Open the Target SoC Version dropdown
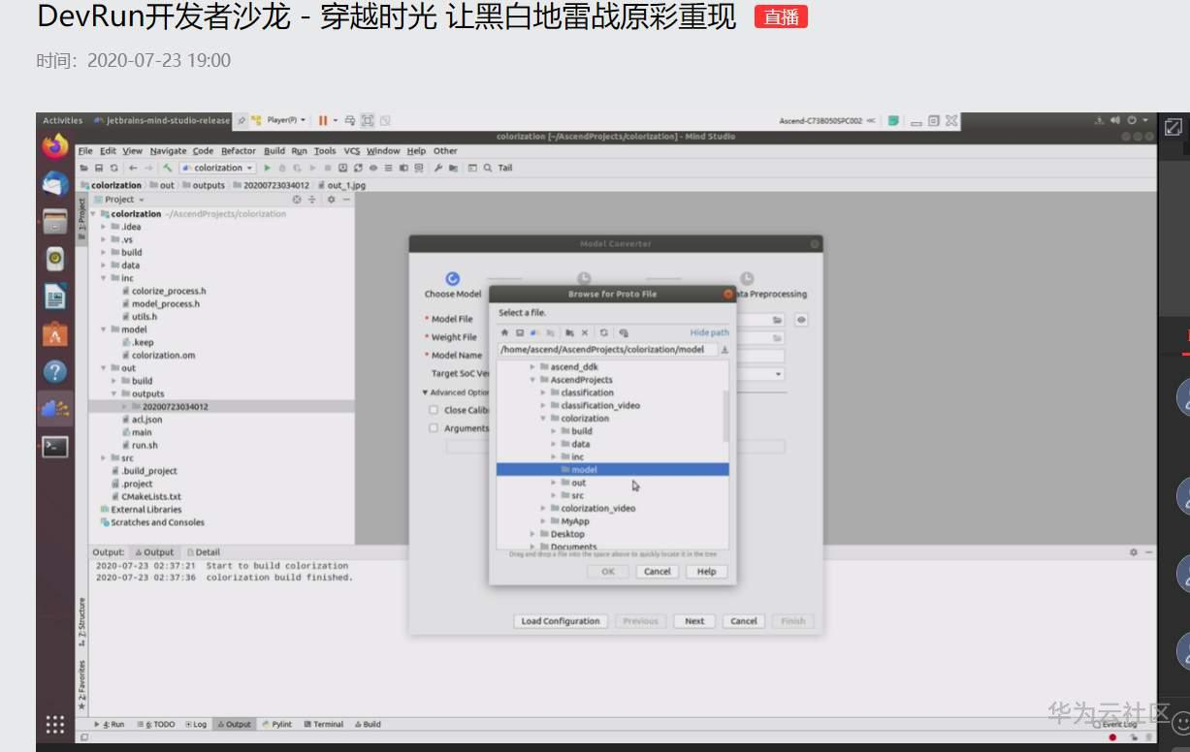The height and width of the screenshot is (752, 1190). 779,373
